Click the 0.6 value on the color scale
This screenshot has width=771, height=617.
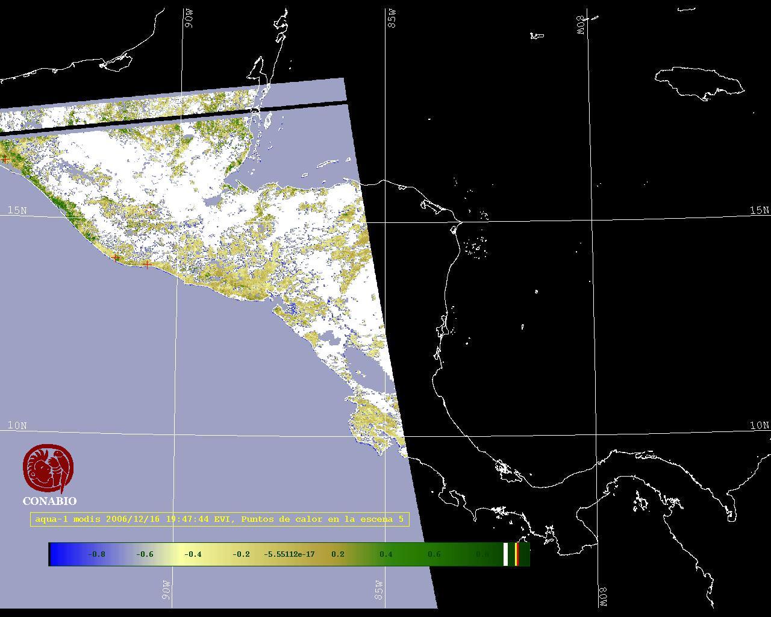pos(434,554)
